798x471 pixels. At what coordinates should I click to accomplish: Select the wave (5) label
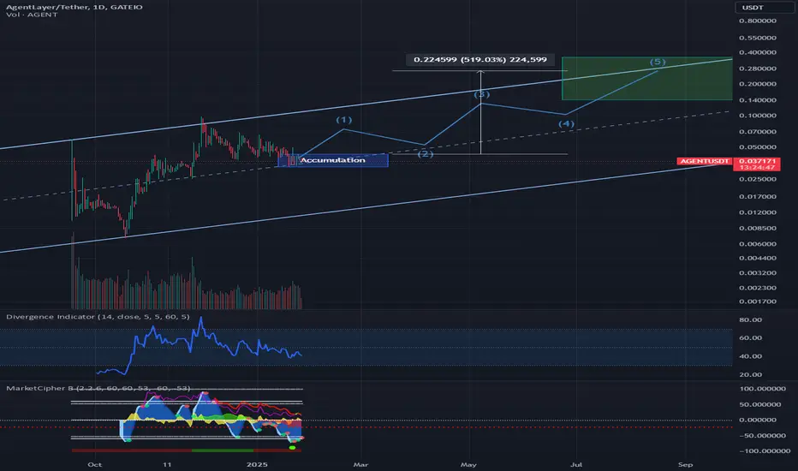pyautogui.click(x=658, y=62)
